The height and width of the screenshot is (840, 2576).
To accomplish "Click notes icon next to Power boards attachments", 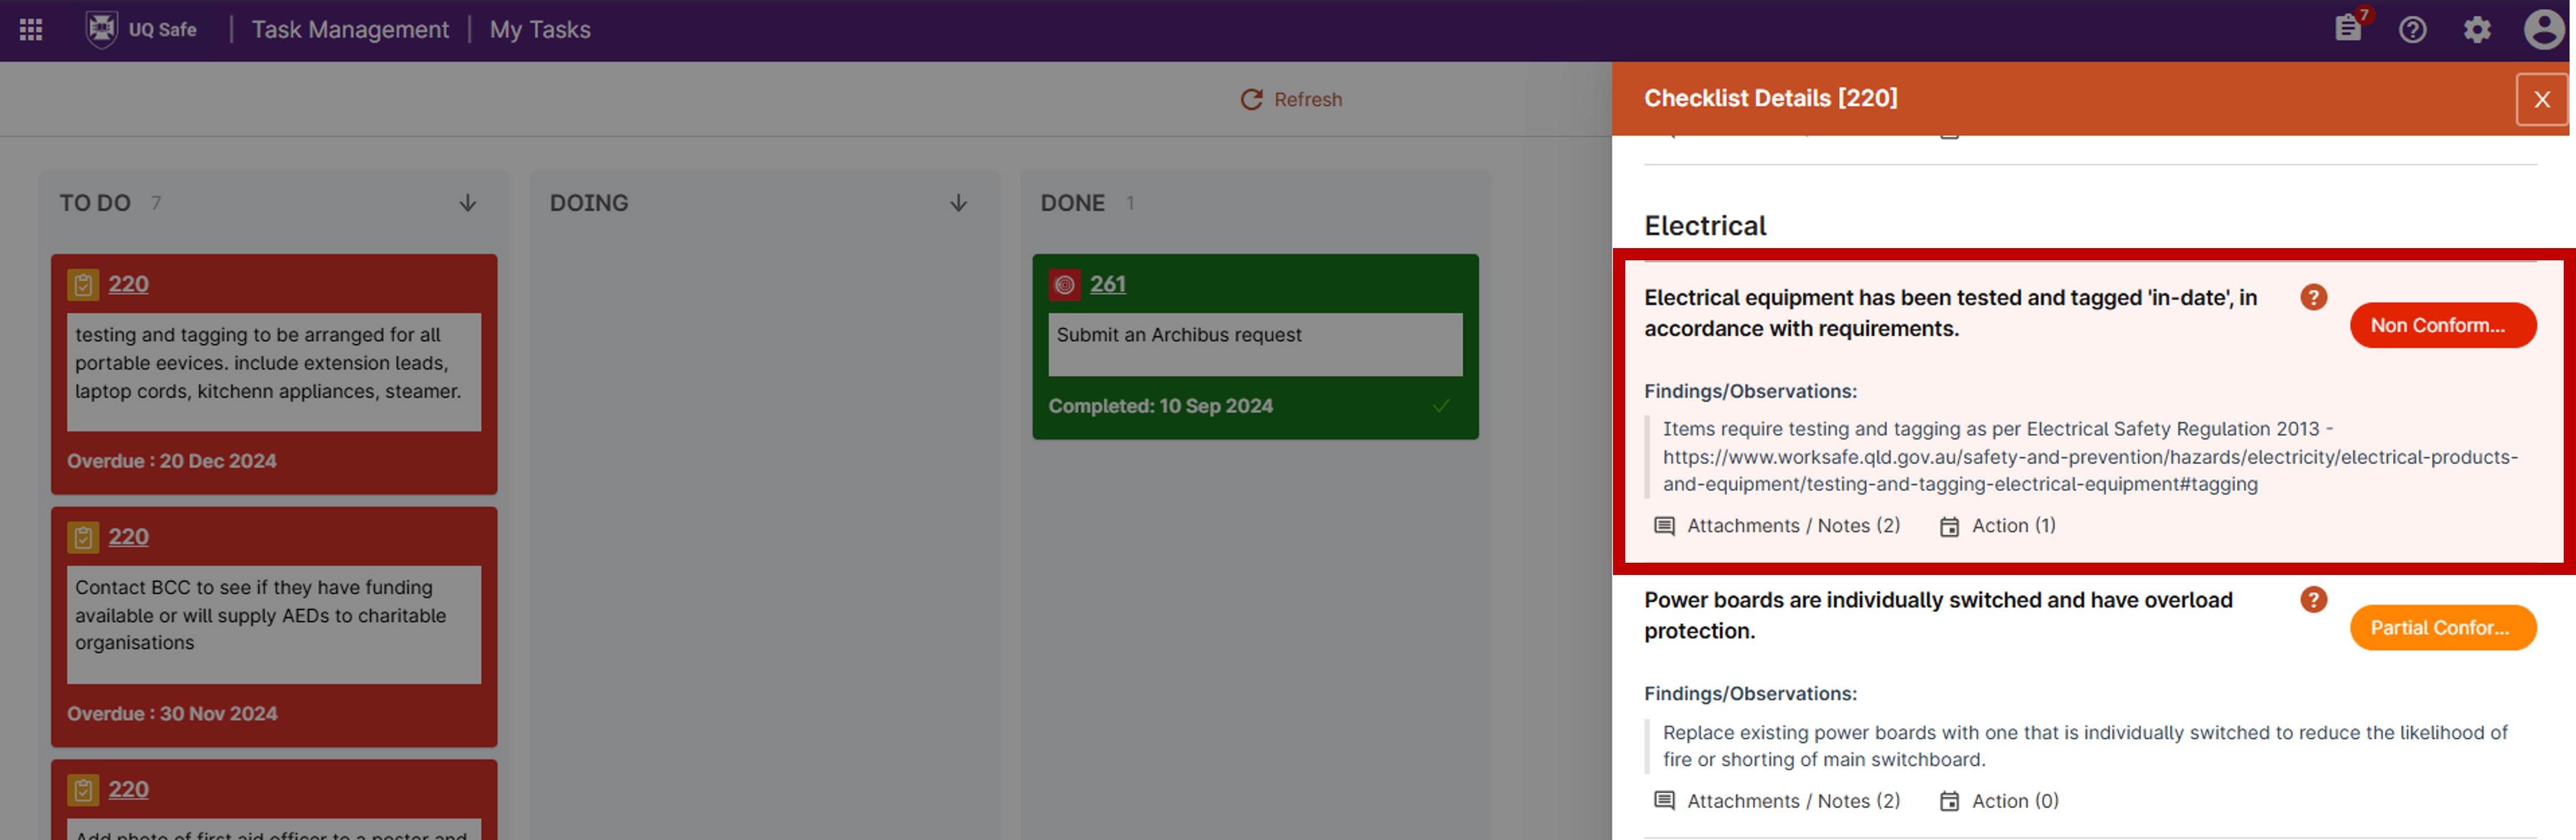I will point(1664,801).
